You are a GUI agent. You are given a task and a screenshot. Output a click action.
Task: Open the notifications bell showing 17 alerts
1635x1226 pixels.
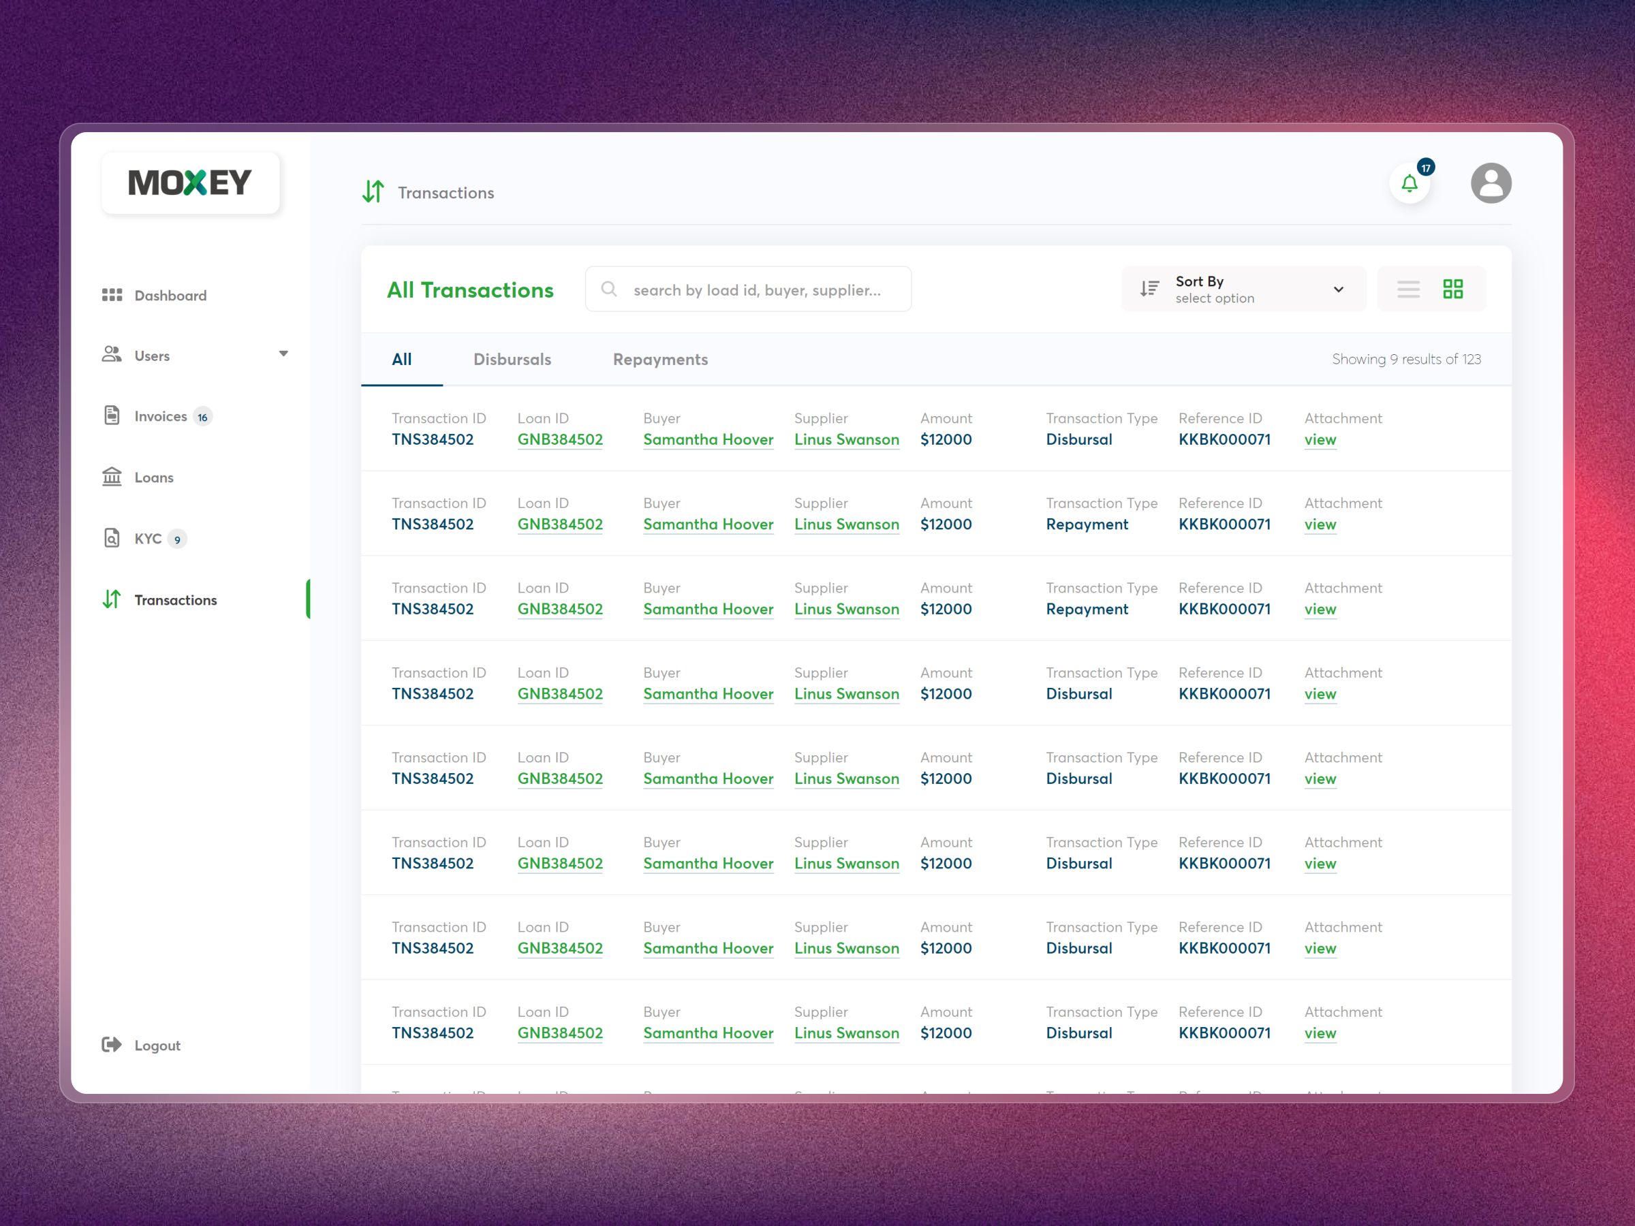[x=1410, y=183]
